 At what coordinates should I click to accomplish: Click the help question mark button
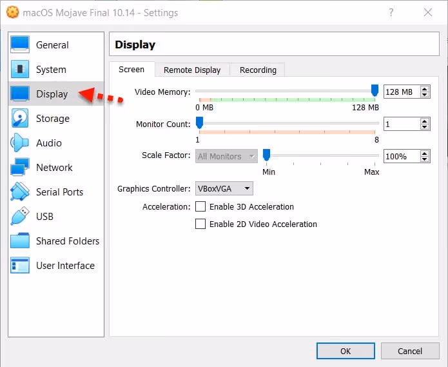click(x=391, y=12)
